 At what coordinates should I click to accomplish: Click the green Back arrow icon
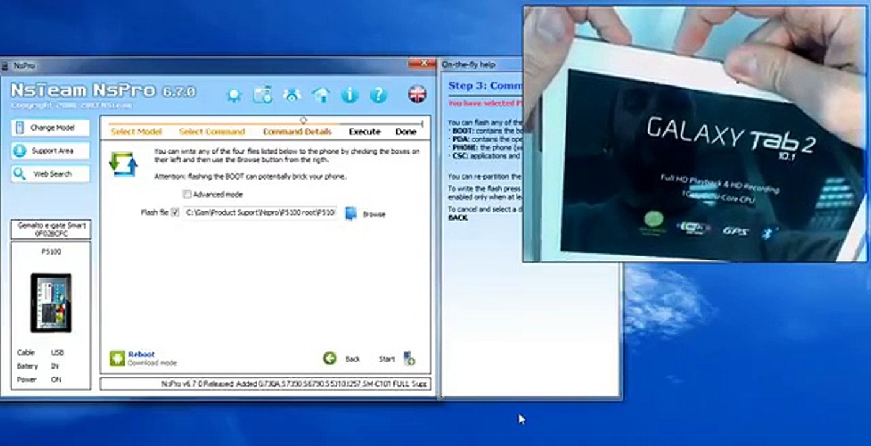click(x=329, y=358)
